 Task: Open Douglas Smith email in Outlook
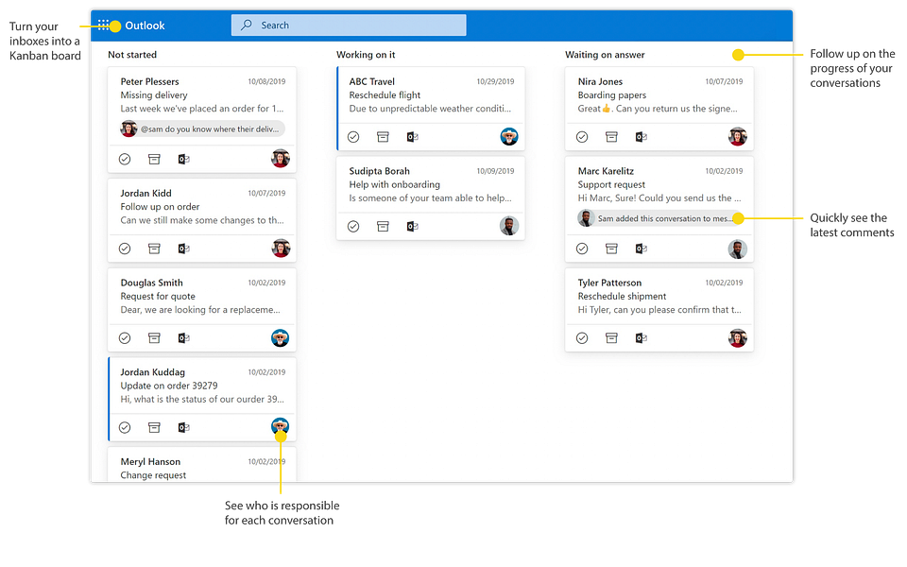click(x=183, y=338)
